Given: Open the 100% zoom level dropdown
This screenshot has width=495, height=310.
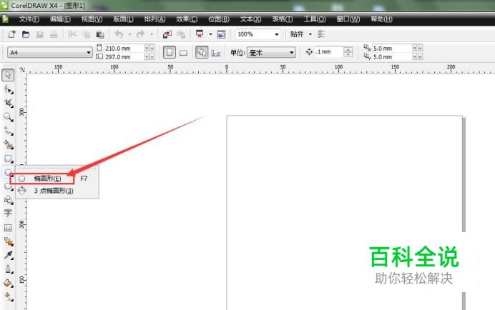Looking at the screenshot, I should point(277,34).
